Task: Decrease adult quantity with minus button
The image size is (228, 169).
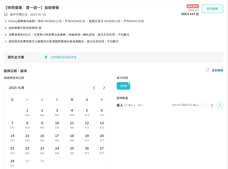Action: tap(204, 105)
